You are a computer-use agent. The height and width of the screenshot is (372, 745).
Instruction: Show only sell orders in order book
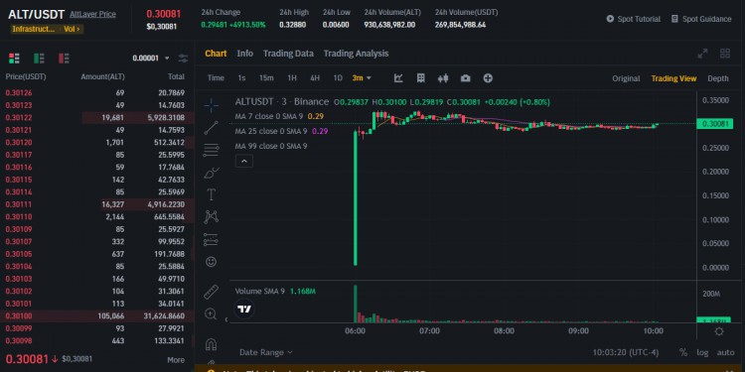click(64, 59)
